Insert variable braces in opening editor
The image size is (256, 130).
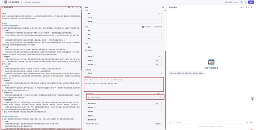tap(118, 80)
